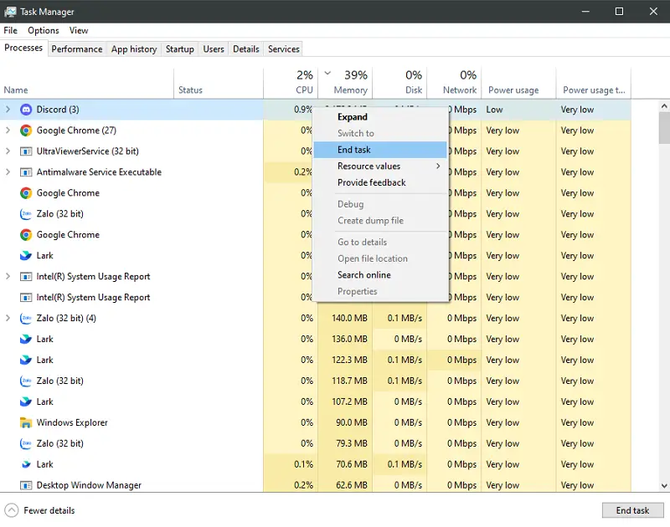This screenshot has width=670, height=527.
Task: Expand the Google Chrome (27) process group
Action: coord(7,130)
